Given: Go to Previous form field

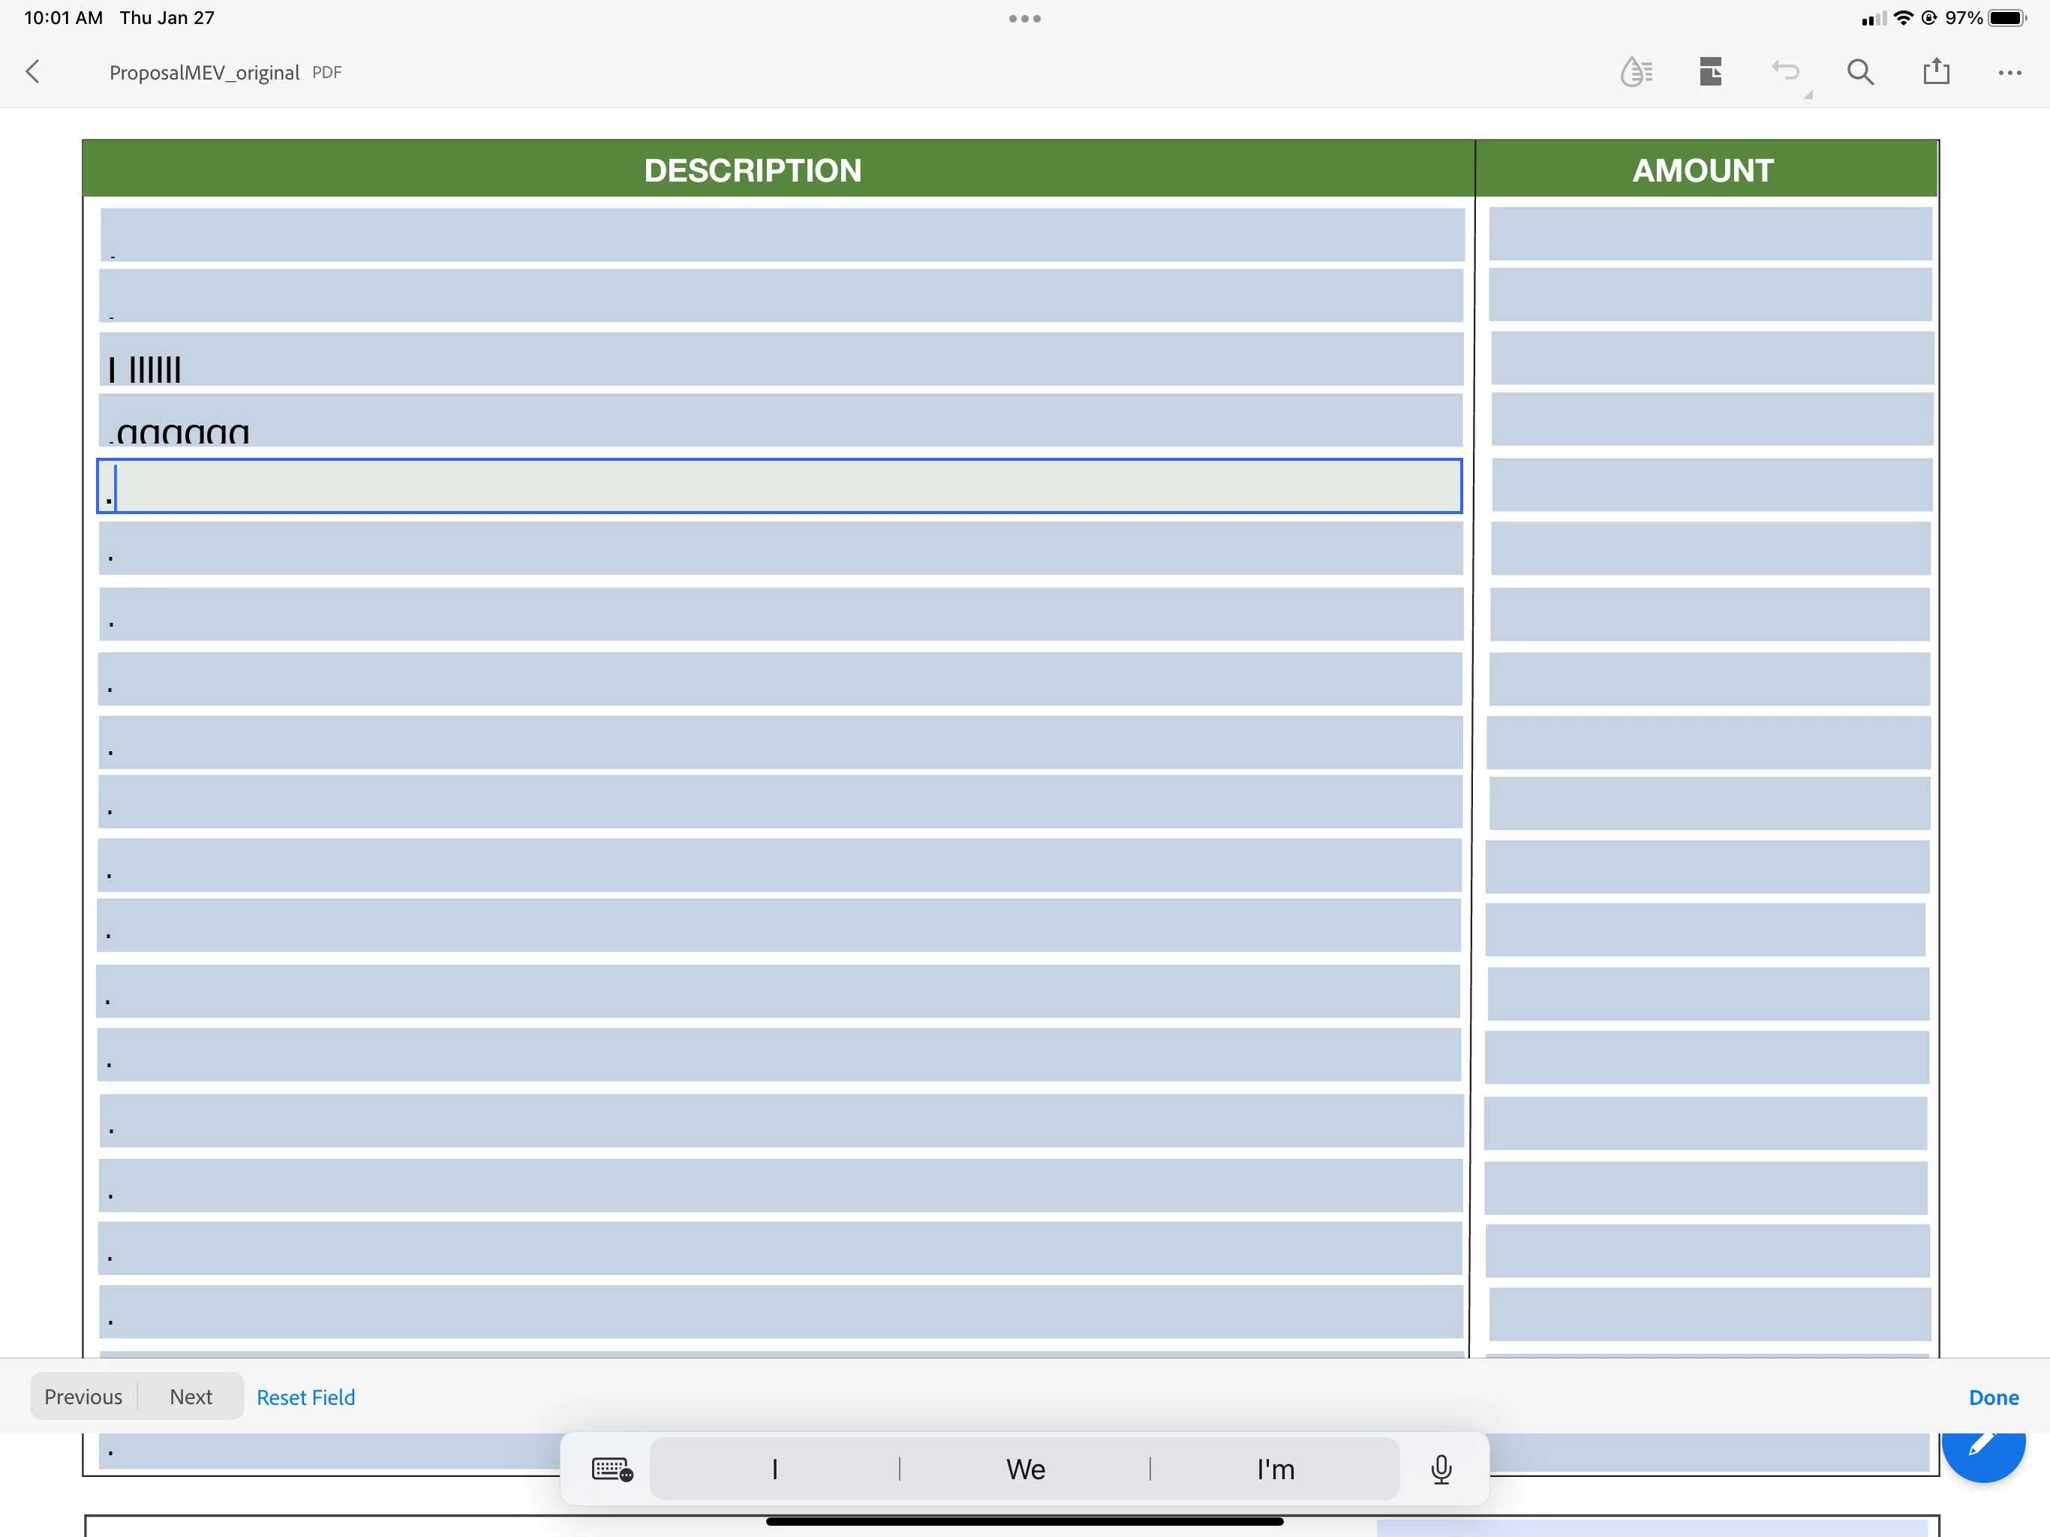Looking at the screenshot, I should click(x=83, y=1397).
